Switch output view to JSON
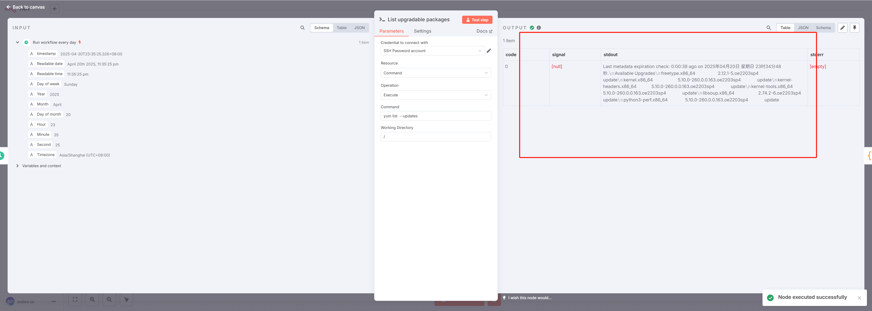The image size is (872, 311). [803, 28]
